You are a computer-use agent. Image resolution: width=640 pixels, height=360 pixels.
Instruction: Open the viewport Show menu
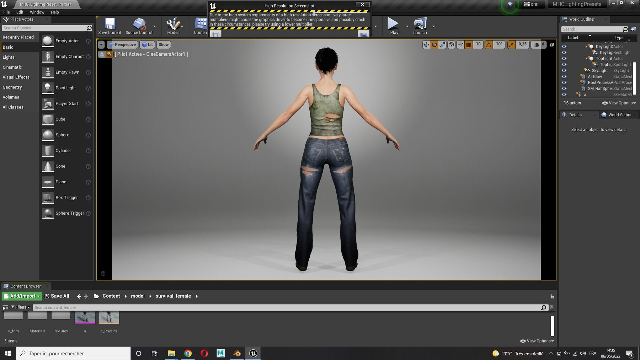click(164, 44)
